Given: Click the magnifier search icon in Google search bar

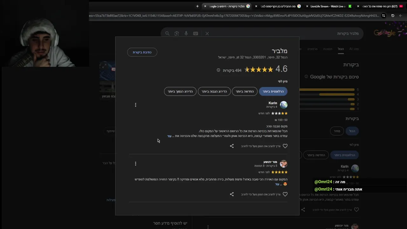Looking at the screenshot, I should [x=167, y=33].
